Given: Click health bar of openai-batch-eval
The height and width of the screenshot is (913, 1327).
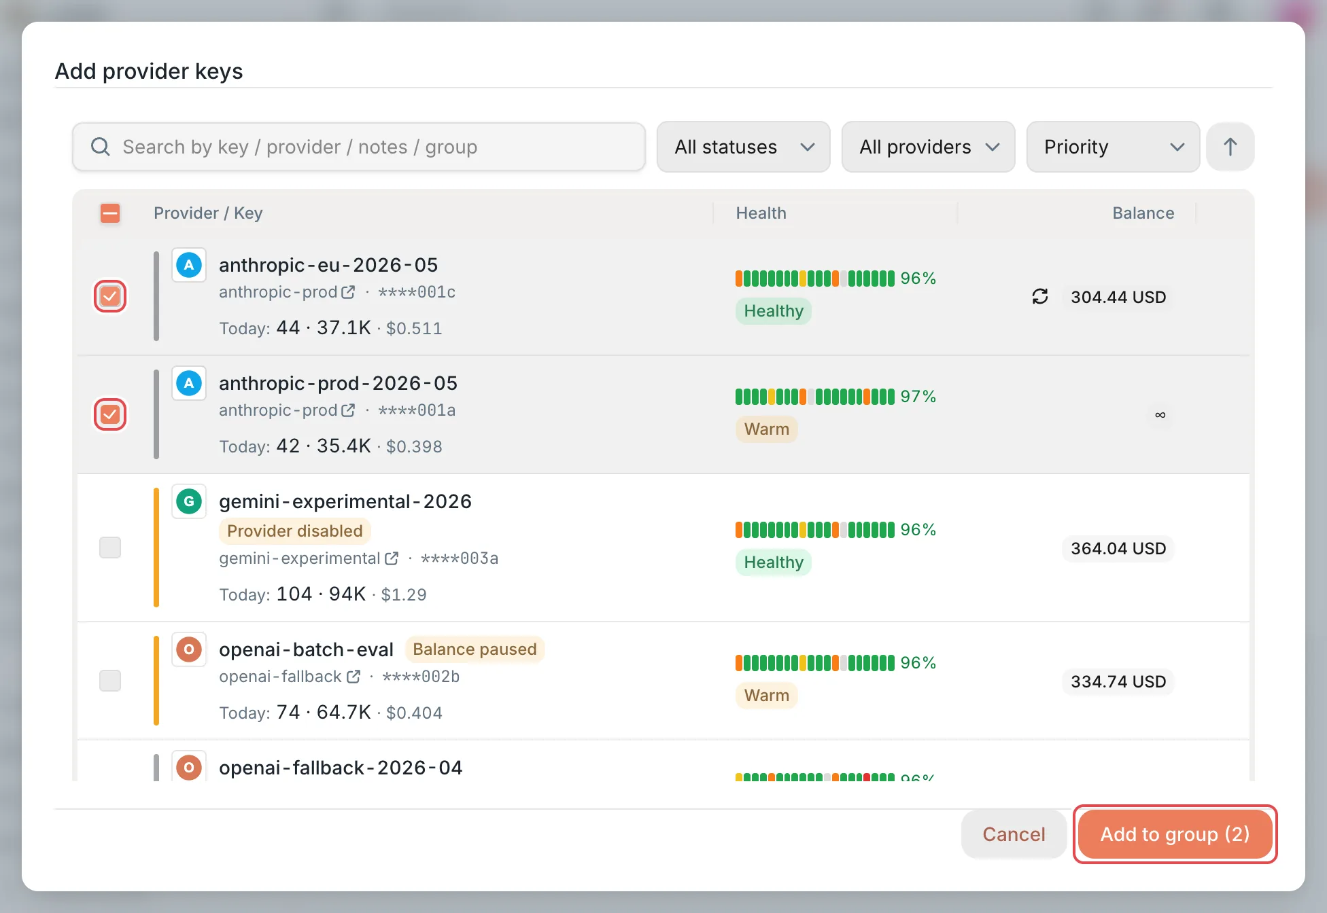Looking at the screenshot, I should click(814, 663).
